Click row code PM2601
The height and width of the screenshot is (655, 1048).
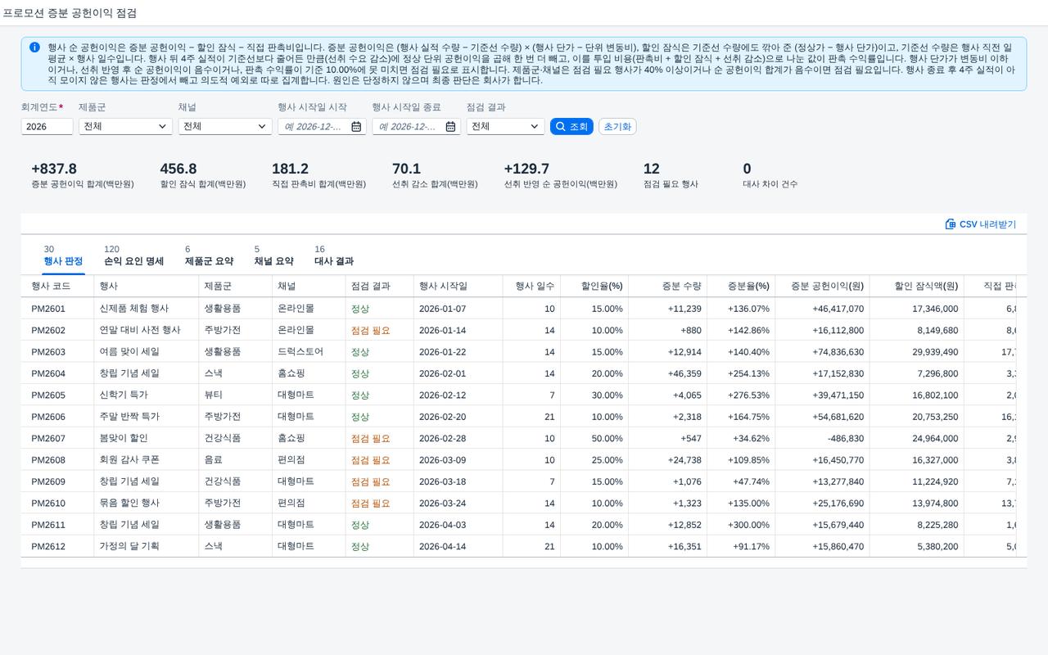tap(48, 309)
